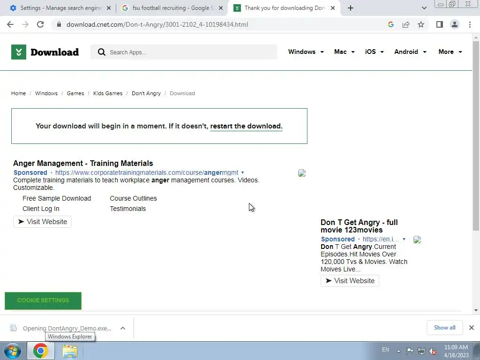Screen dimensions: 480x360
Task: Click scrollbar down arrow
Action: point(476,310)
